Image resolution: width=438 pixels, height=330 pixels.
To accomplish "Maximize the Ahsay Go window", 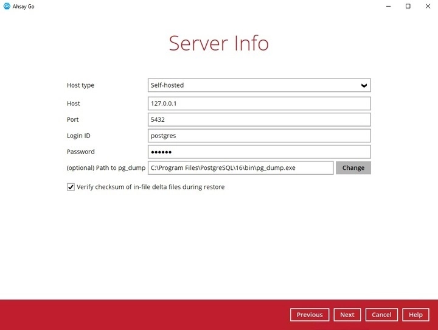I will coord(408,6).
